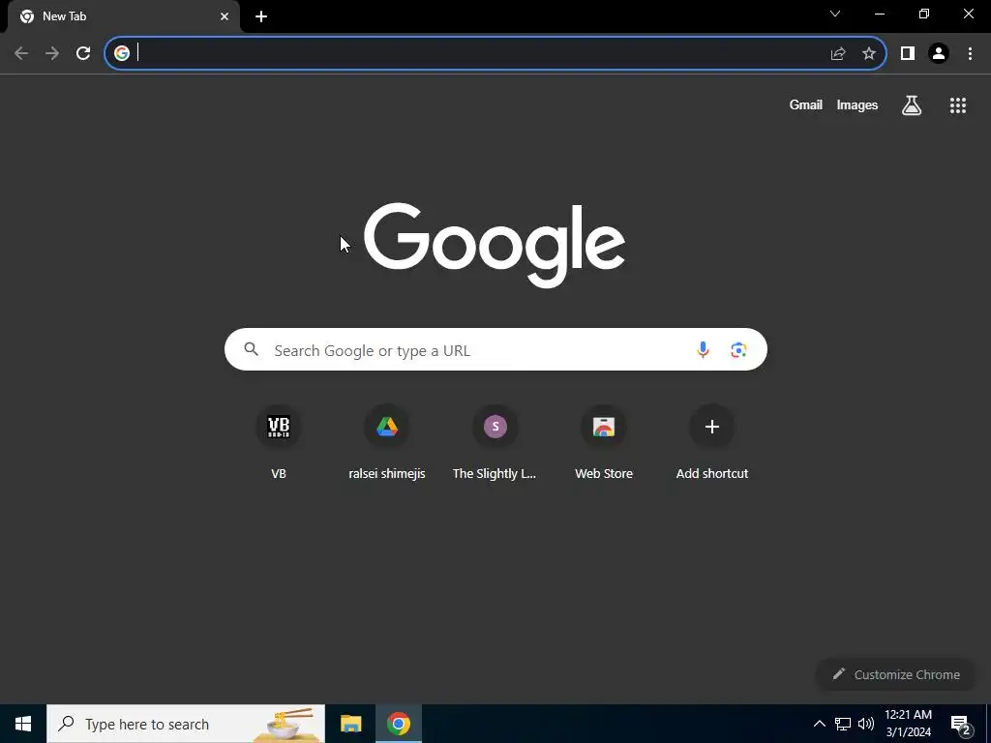
Task: Open the Google apps grid
Action: [958, 105]
